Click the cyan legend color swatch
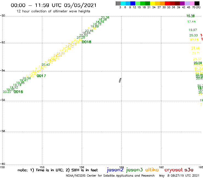This screenshot has height=178, width=203. pos(123,3)
